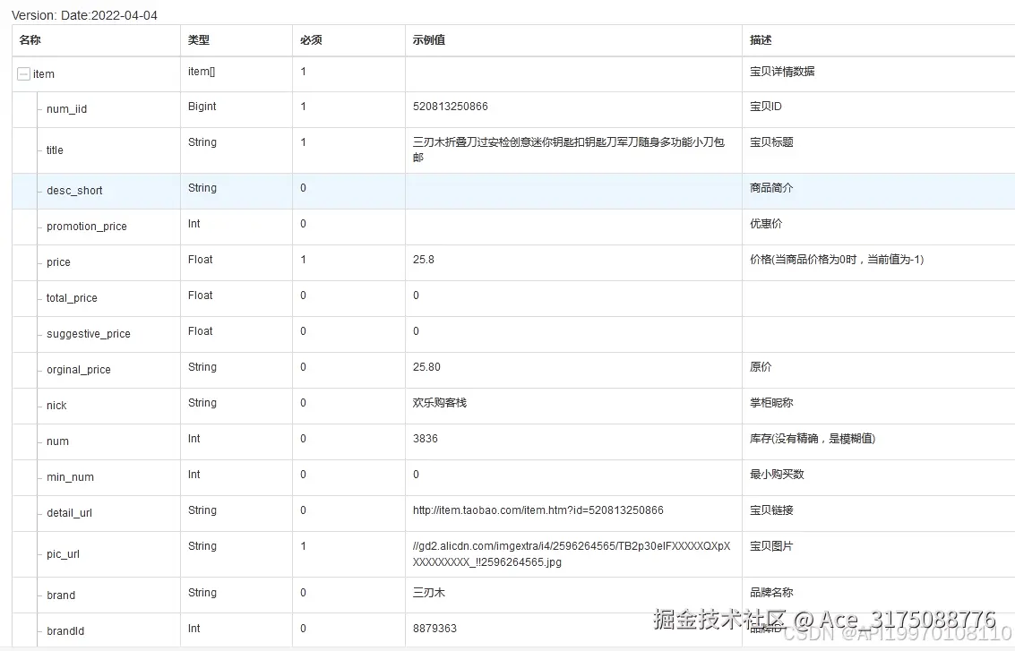The height and width of the screenshot is (651, 1015).
Task: Select the suggestive_price field name
Action: pos(89,334)
